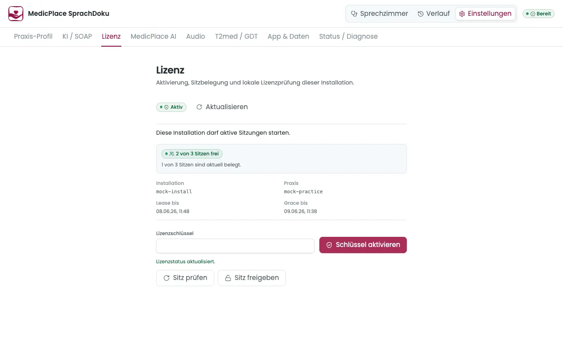This screenshot has width=563, height=361.
Task: Select the Lizenz tab
Action: click(111, 37)
